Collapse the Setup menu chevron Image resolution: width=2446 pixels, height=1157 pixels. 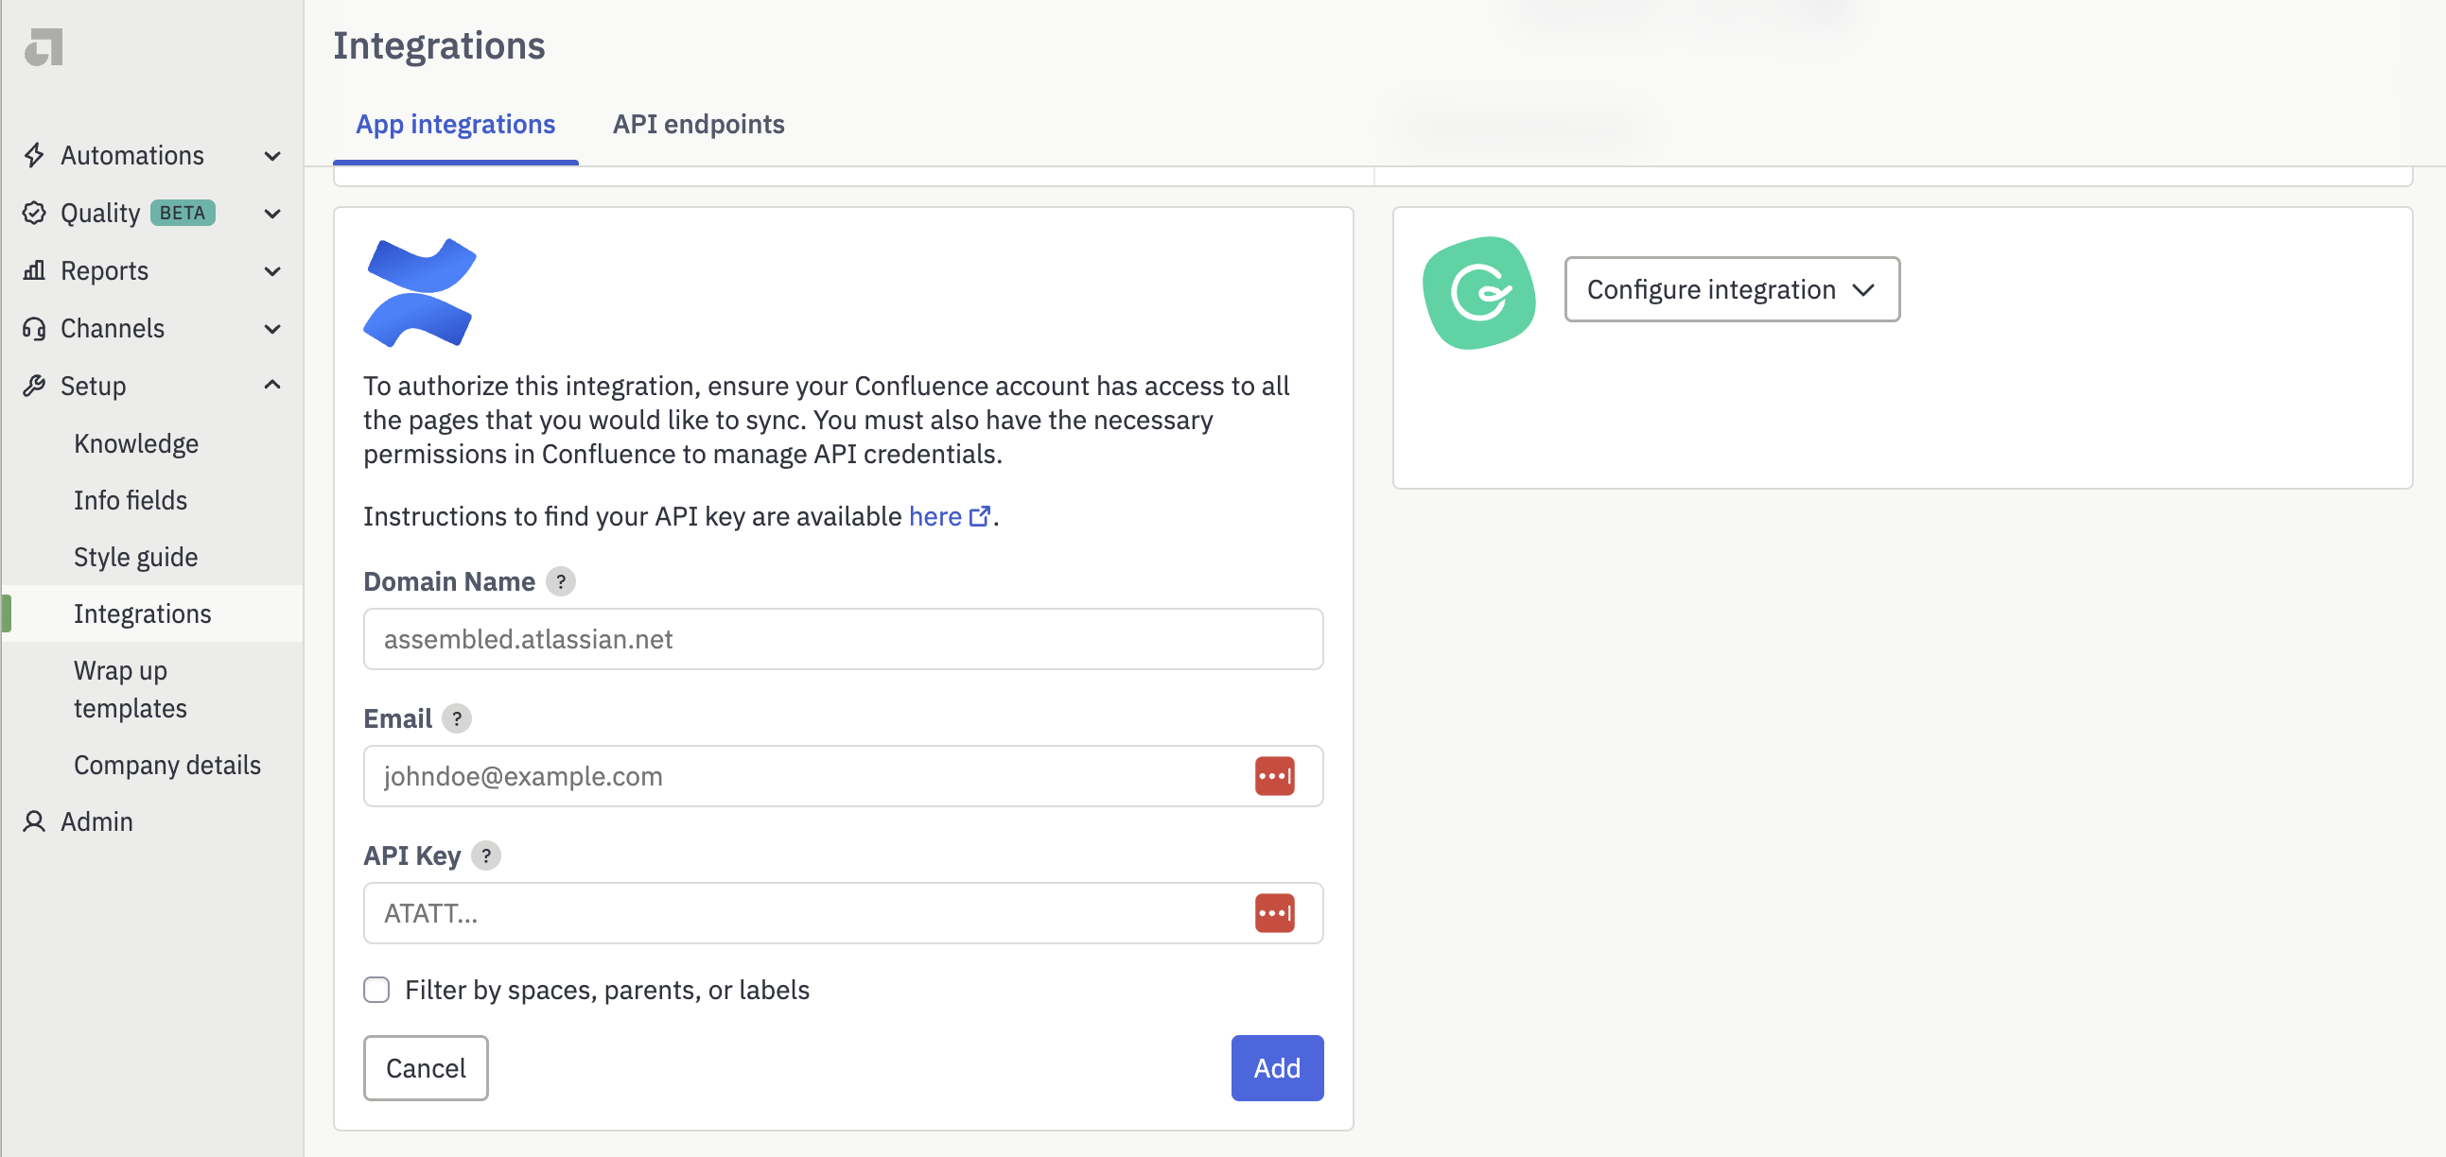click(x=272, y=385)
